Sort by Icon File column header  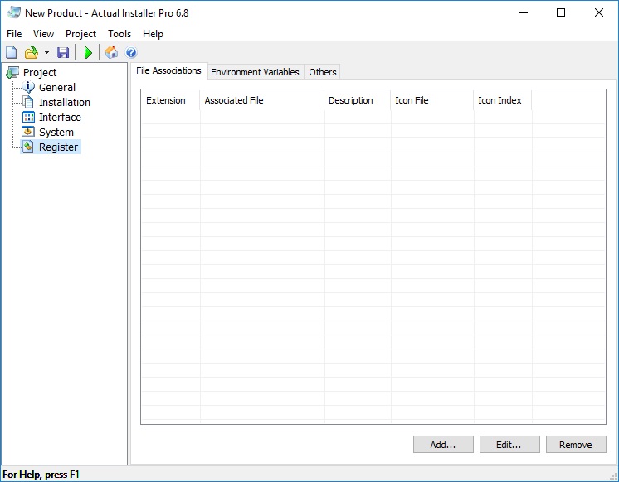pyautogui.click(x=432, y=100)
